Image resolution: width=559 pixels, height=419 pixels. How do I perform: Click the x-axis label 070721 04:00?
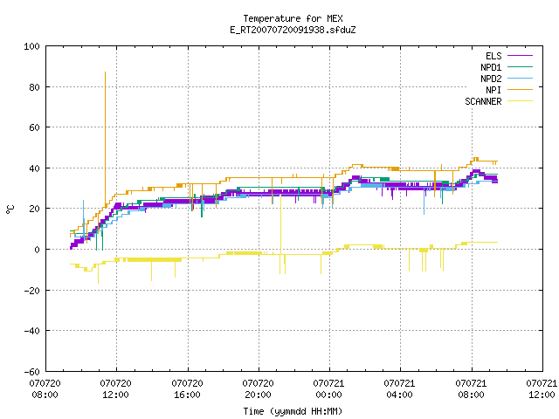[x=400, y=389]
